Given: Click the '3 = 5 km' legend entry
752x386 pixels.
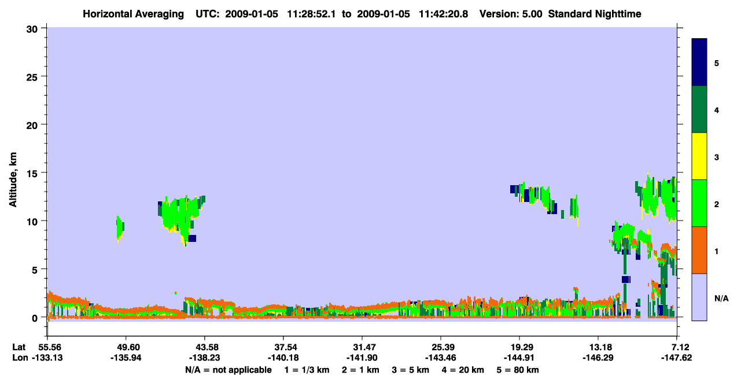Looking at the screenshot, I should 412,370.
